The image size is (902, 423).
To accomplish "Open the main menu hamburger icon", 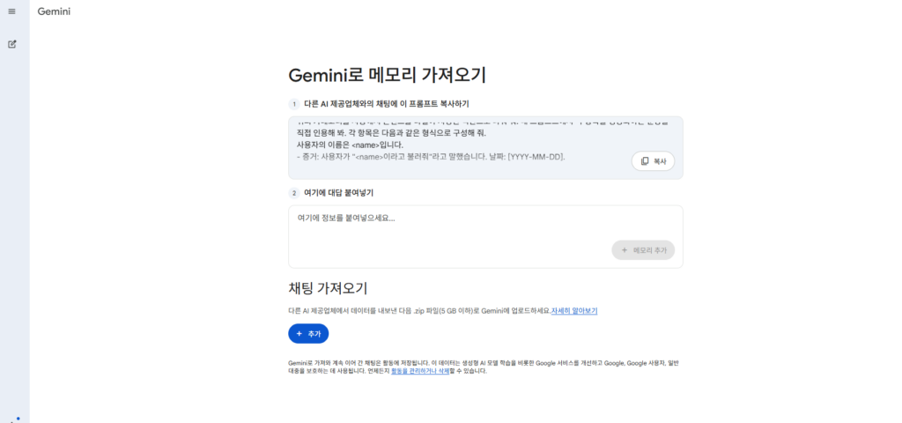I will (x=12, y=11).
